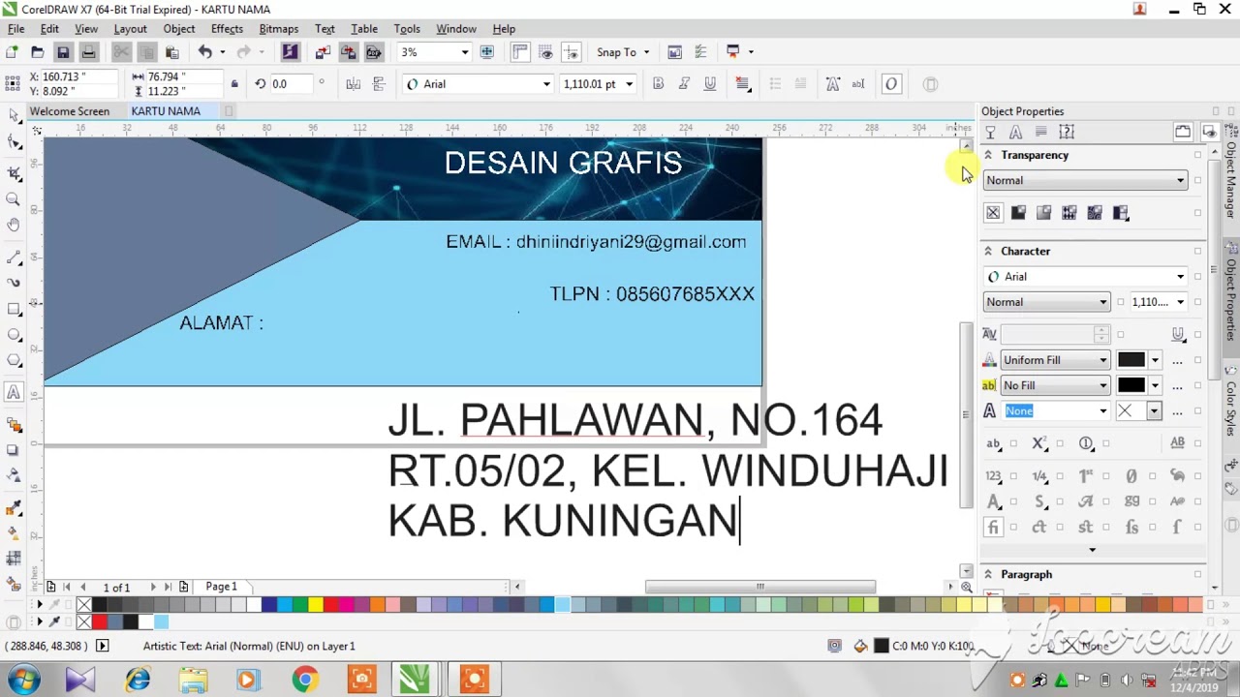This screenshot has width=1240, height=697.
Task: Open the transparency merge mode Normal dropdown
Action: 1085,180
